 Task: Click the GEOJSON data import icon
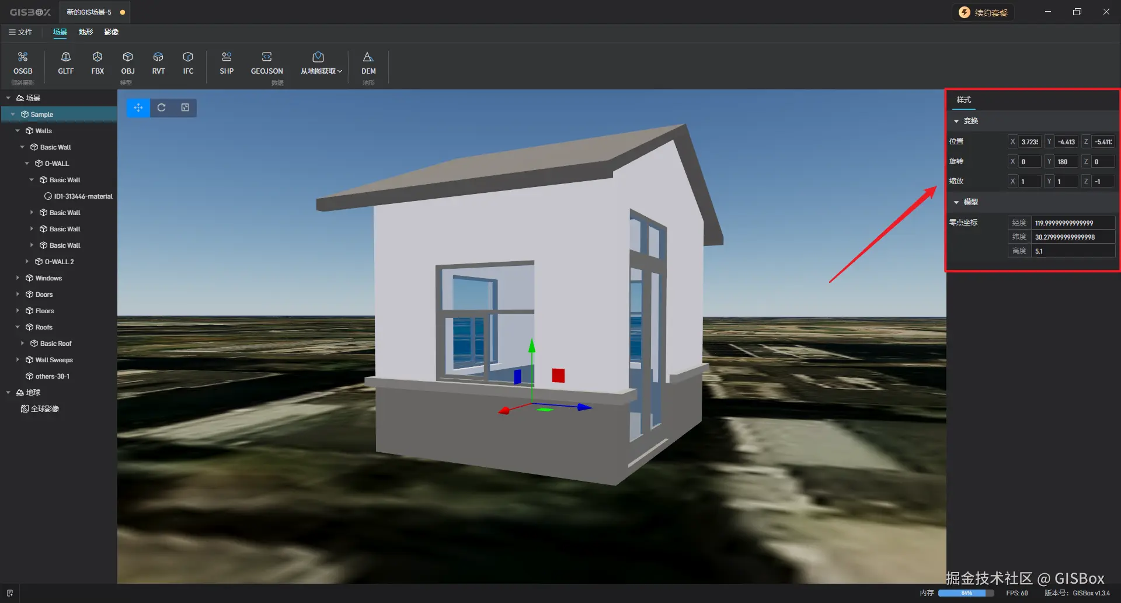coord(266,63)
